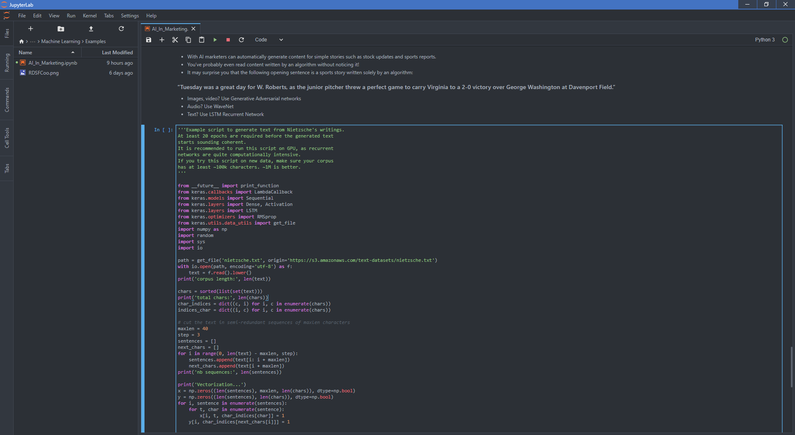This screenshot has width=795, height=435.
Task: Click the In [ ] prompt
Action: pos(163,130)
